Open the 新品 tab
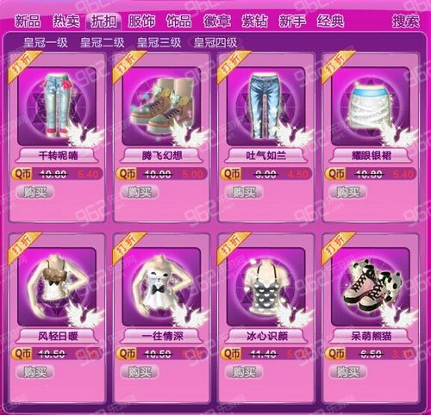This screenshot has height=415, width=431. [x=28, y=22]
